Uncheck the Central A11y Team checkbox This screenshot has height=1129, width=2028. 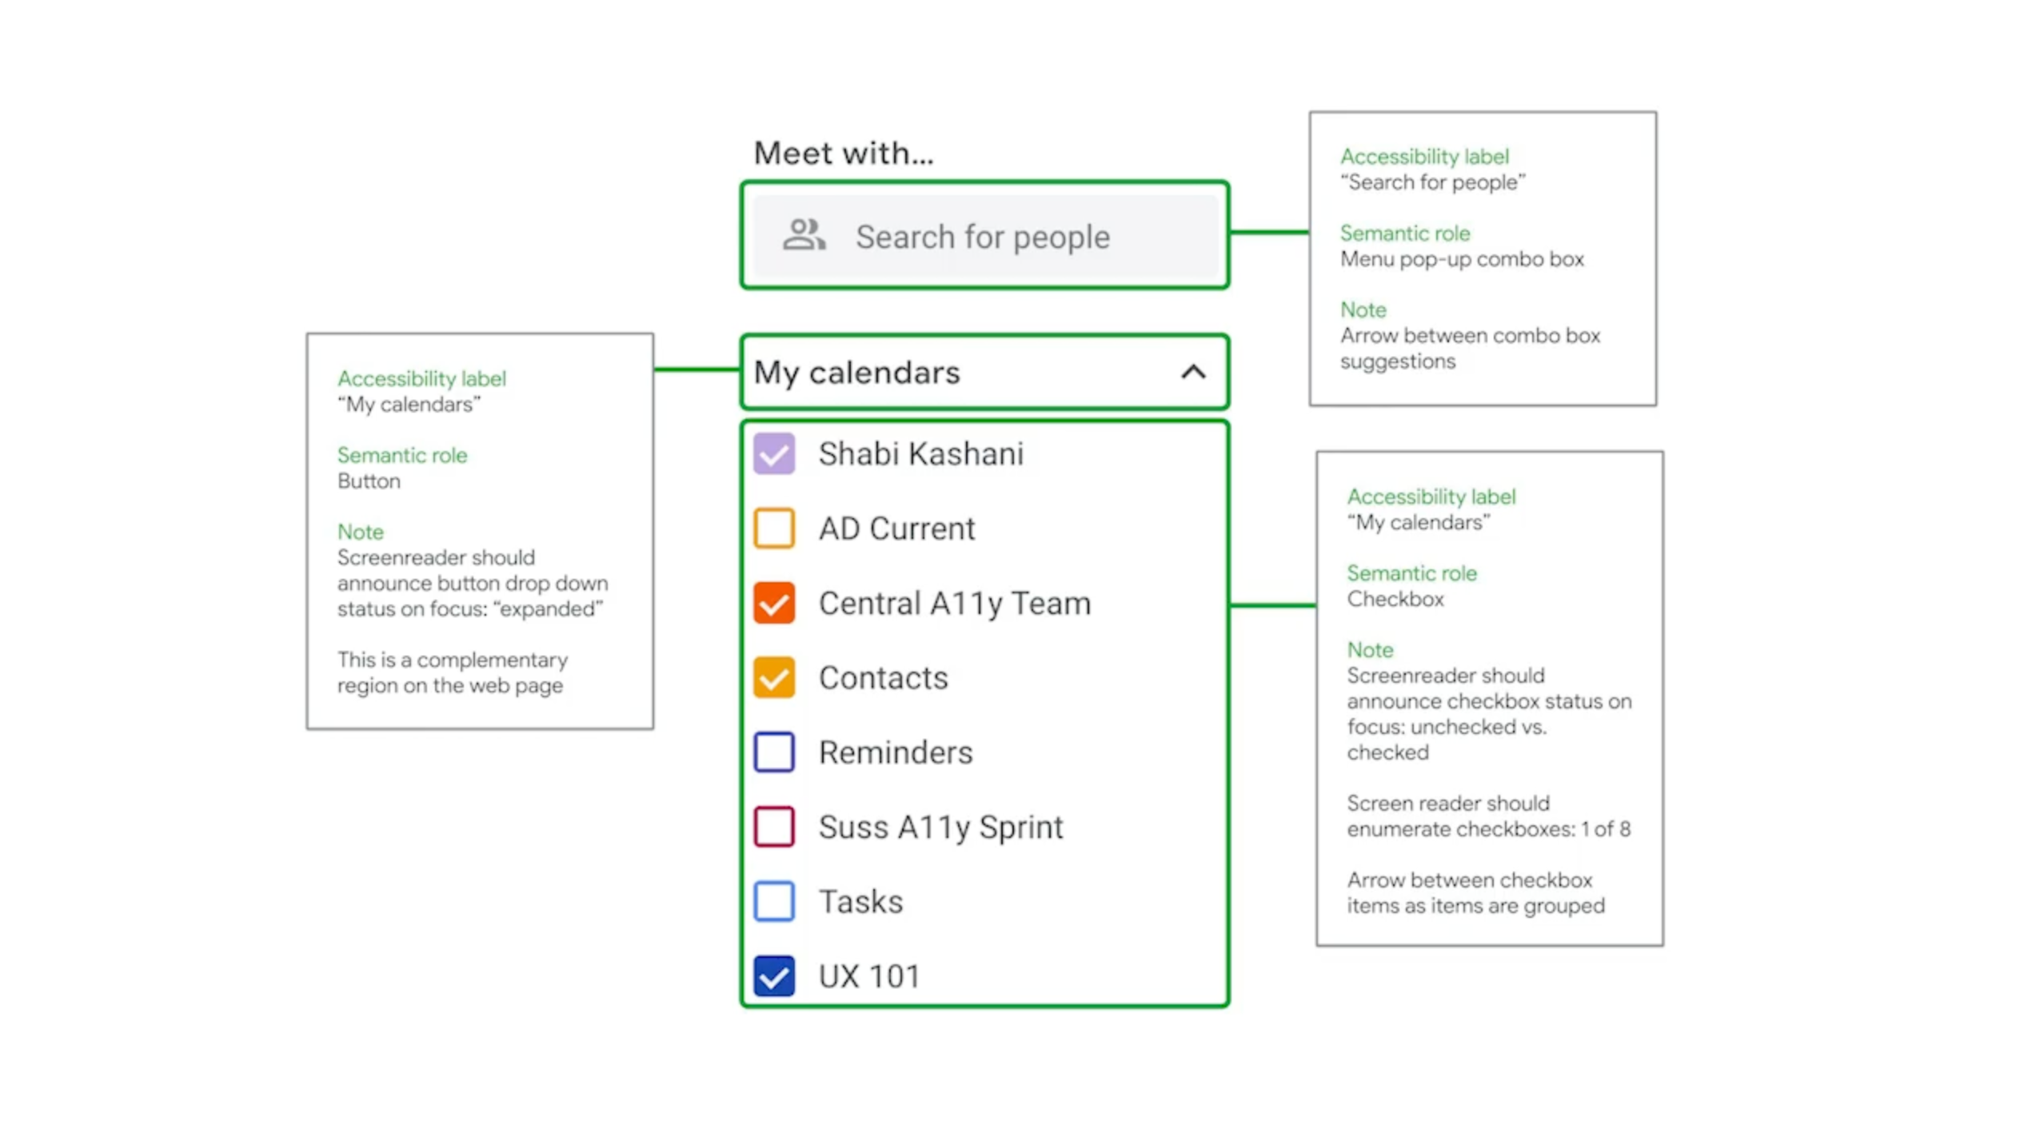773,603
